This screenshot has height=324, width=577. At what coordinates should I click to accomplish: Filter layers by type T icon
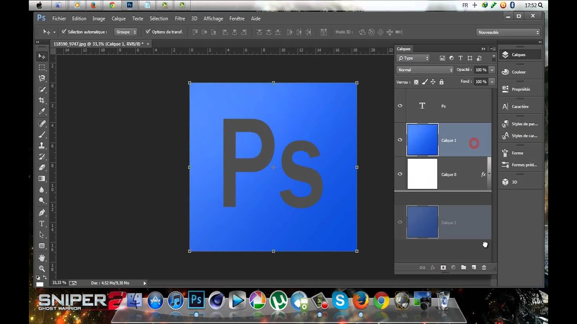(x=460, y=58)
